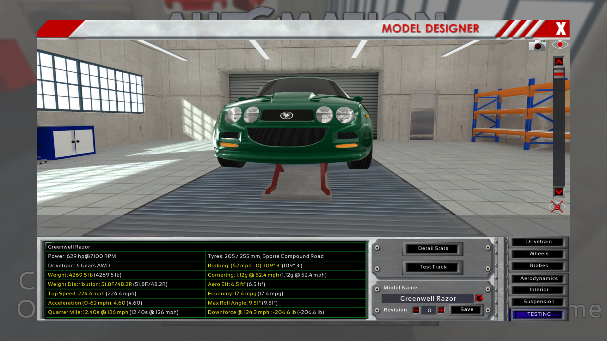Increase revision with the plus button
Viewport: 607px width, 341px height.
(x=441, y=310)
